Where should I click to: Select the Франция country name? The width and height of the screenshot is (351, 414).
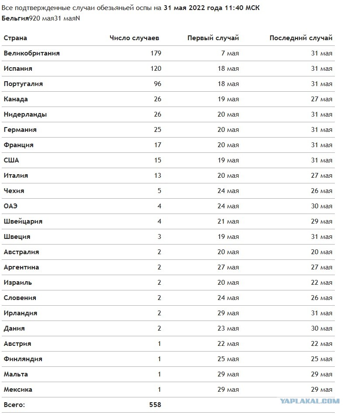coord(18,145)
